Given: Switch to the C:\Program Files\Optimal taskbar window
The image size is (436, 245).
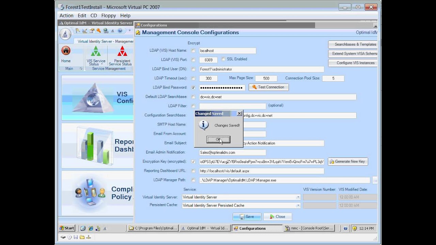Looking at the screenshot, I should [x=153, y=228].
